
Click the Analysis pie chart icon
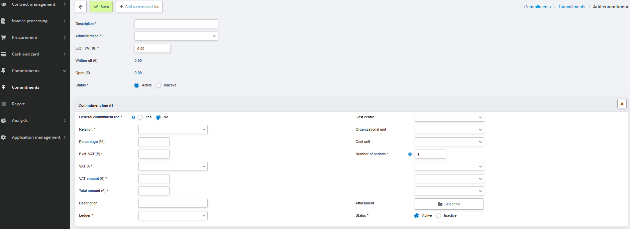coord(3,121)
